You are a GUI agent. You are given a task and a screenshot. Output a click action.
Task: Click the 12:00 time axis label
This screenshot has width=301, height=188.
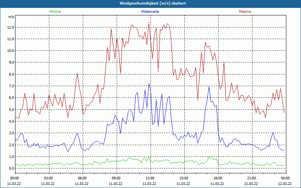[x=150, y=178]
